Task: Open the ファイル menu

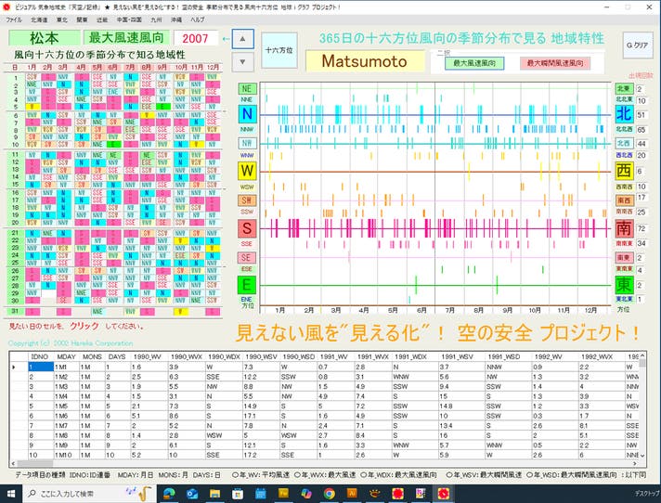Action: (x=14, y=19)
